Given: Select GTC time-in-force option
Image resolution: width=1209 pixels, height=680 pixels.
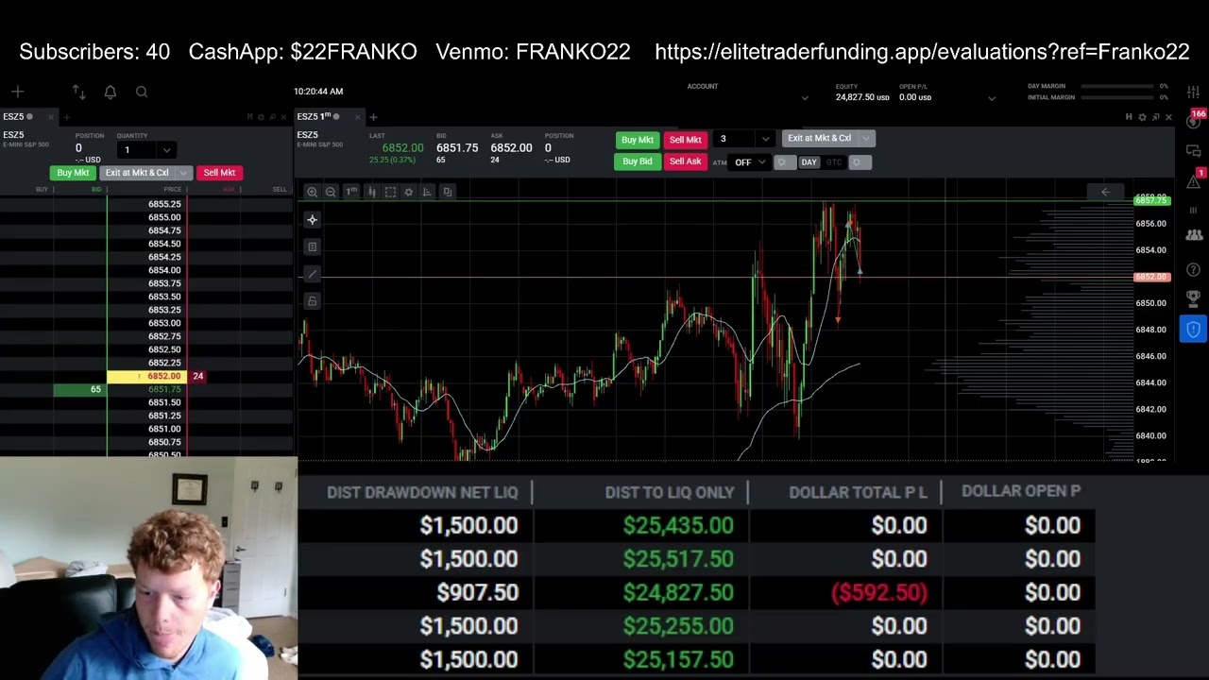Looking at the screenshot, I should [834, 162].
